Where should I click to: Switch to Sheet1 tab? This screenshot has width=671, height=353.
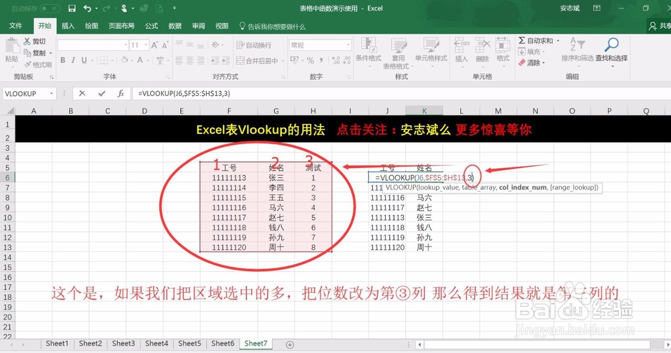click(57, 344)
